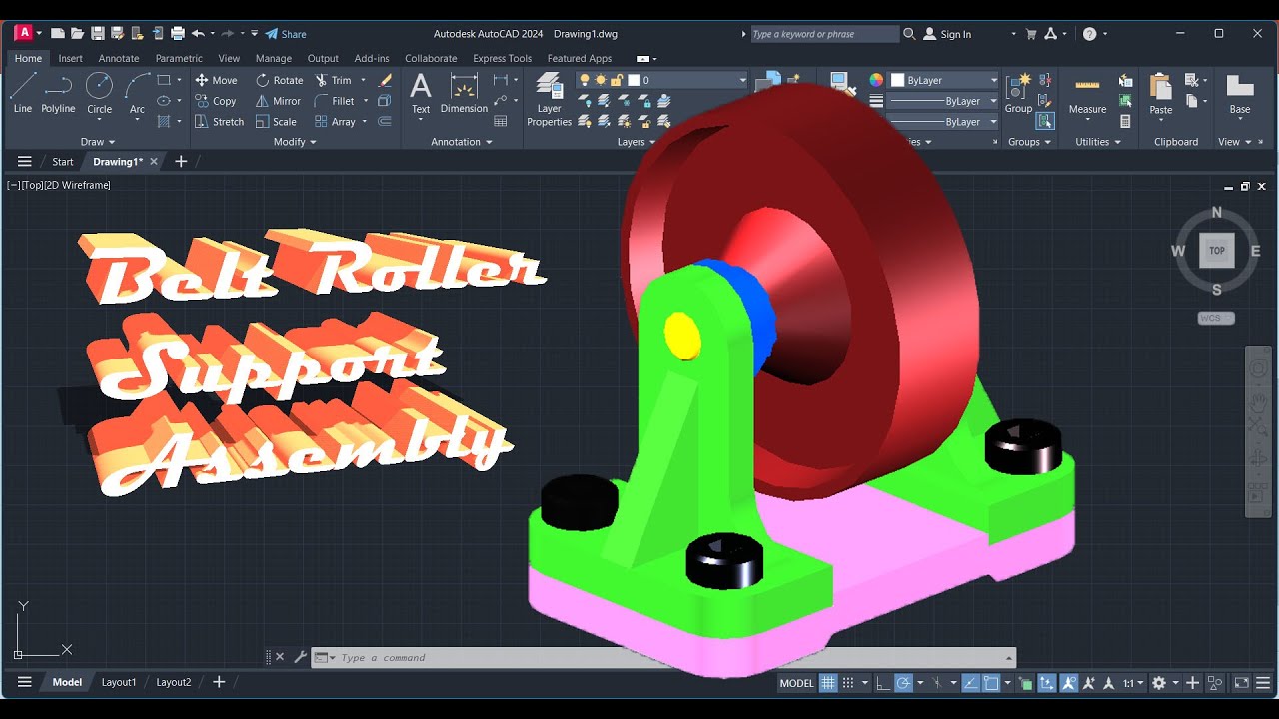Expand the Annotation panel
Image resolution: width=1279 pixels, height=719 pixels.
tap(462, 142)
